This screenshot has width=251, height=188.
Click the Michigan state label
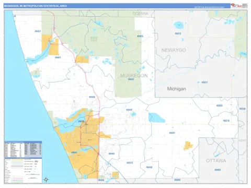point(176,89)
